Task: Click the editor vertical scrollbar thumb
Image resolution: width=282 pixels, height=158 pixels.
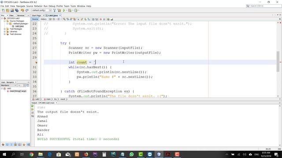Action: [278, 61]
